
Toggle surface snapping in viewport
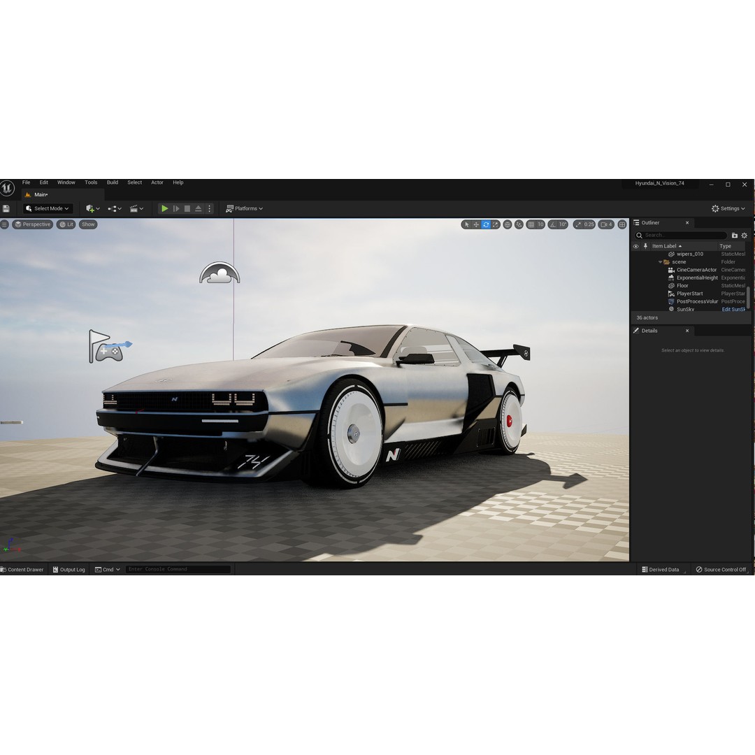coord(519,224)
